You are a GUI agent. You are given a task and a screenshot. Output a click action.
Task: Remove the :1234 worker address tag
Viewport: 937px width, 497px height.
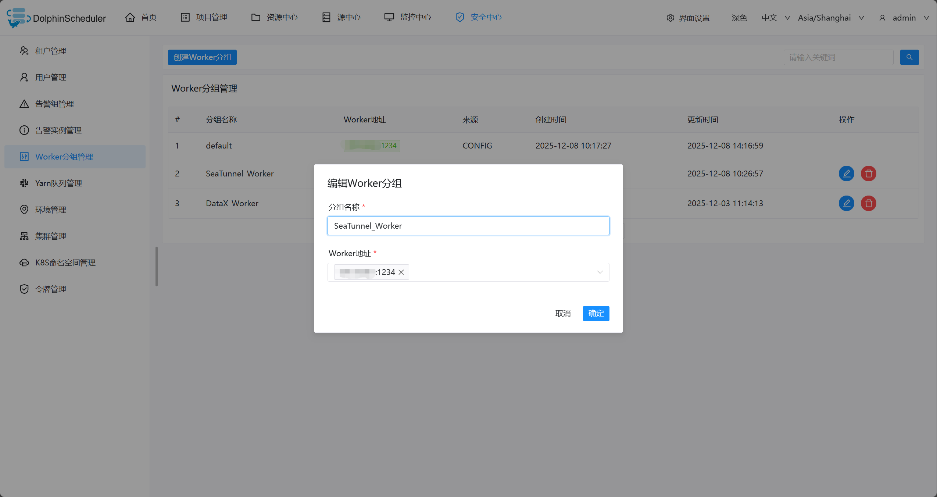tap(401, 272)
